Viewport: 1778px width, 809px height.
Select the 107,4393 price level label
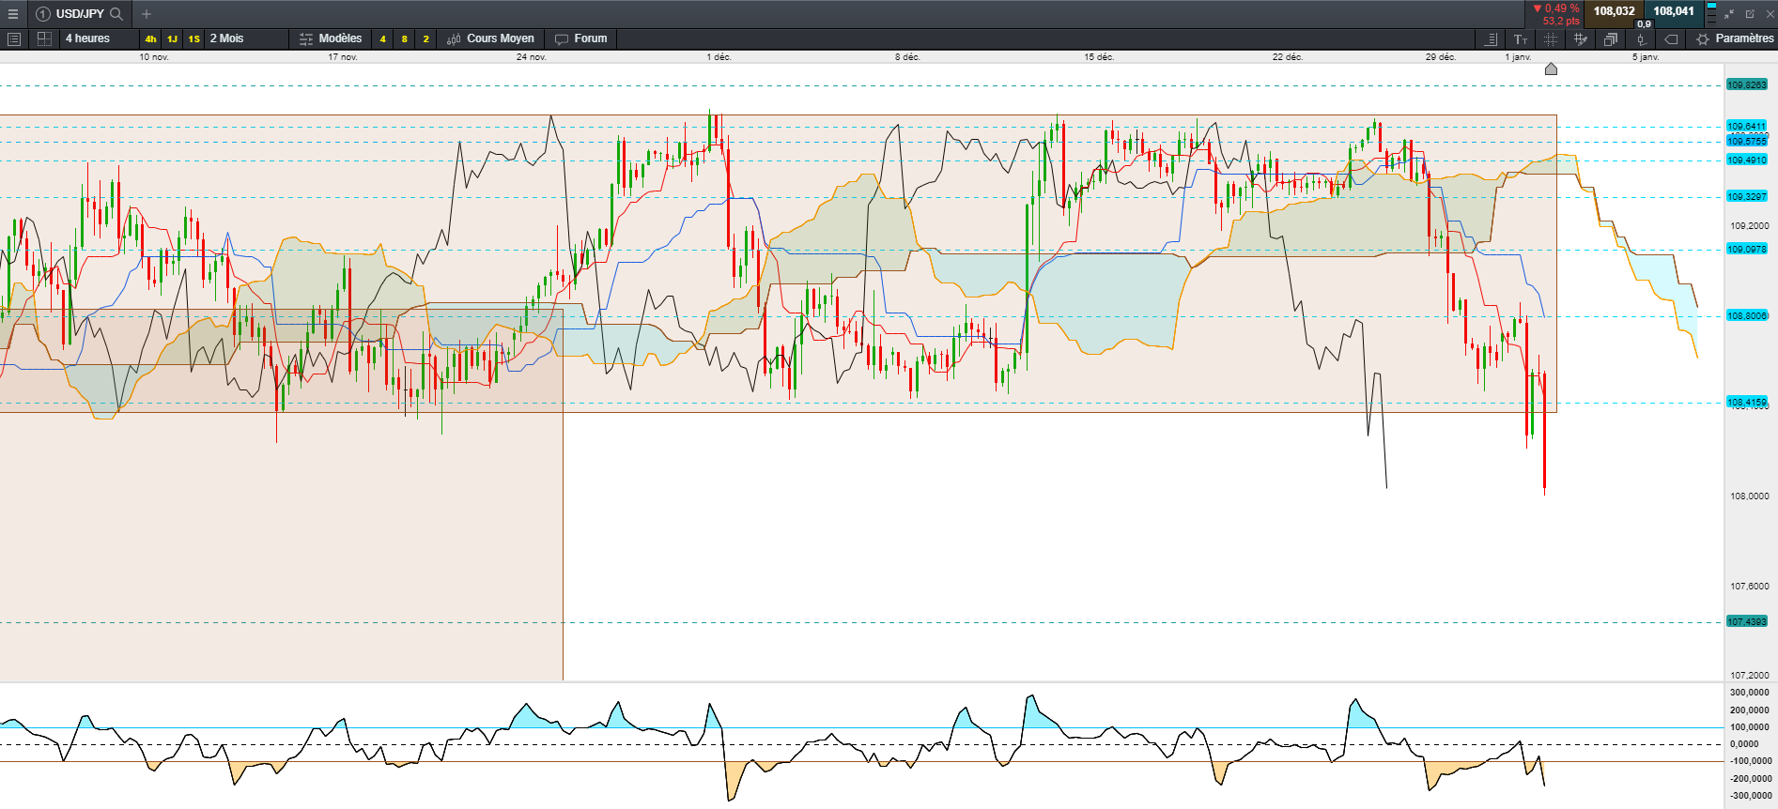(1747, 621)
